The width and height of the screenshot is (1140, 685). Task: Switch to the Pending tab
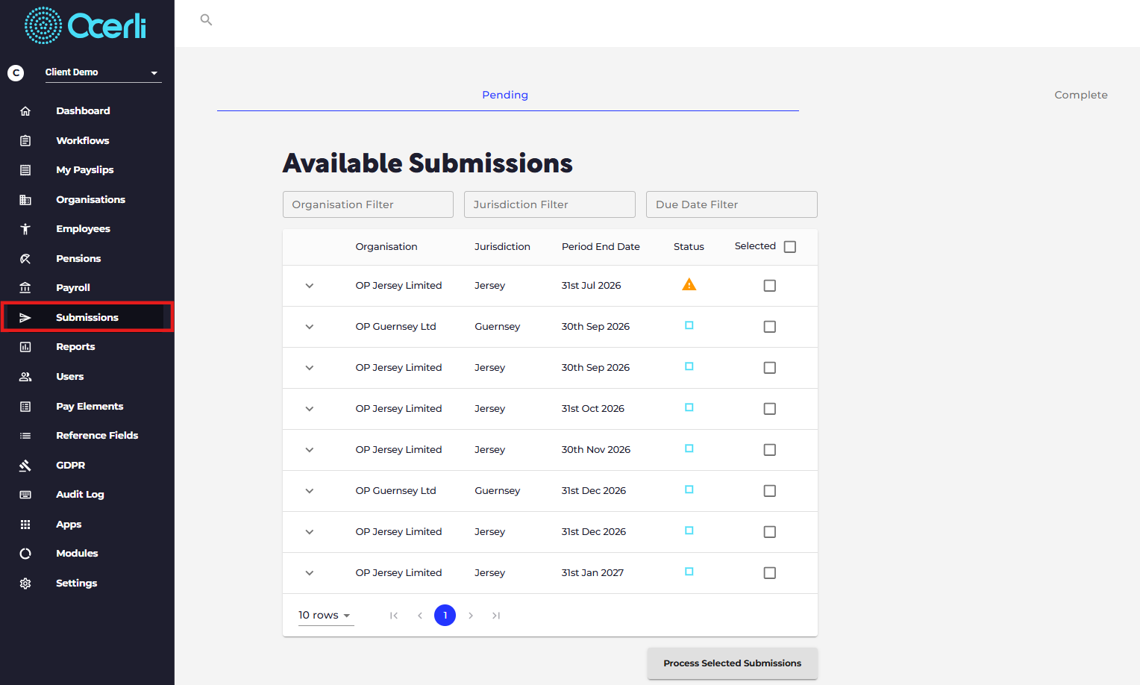[505, 95]
